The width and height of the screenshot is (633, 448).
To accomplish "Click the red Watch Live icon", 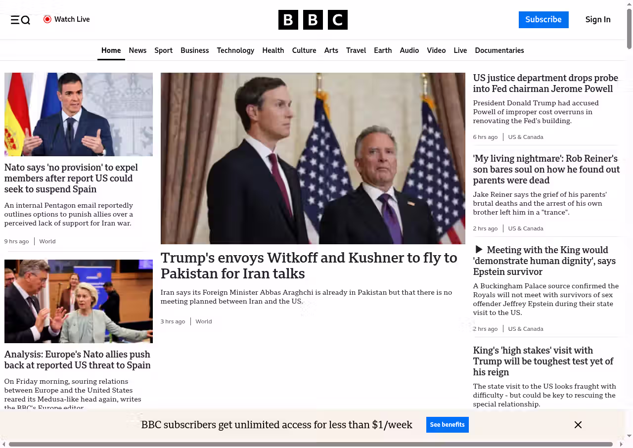I will [x=47, y=19].
